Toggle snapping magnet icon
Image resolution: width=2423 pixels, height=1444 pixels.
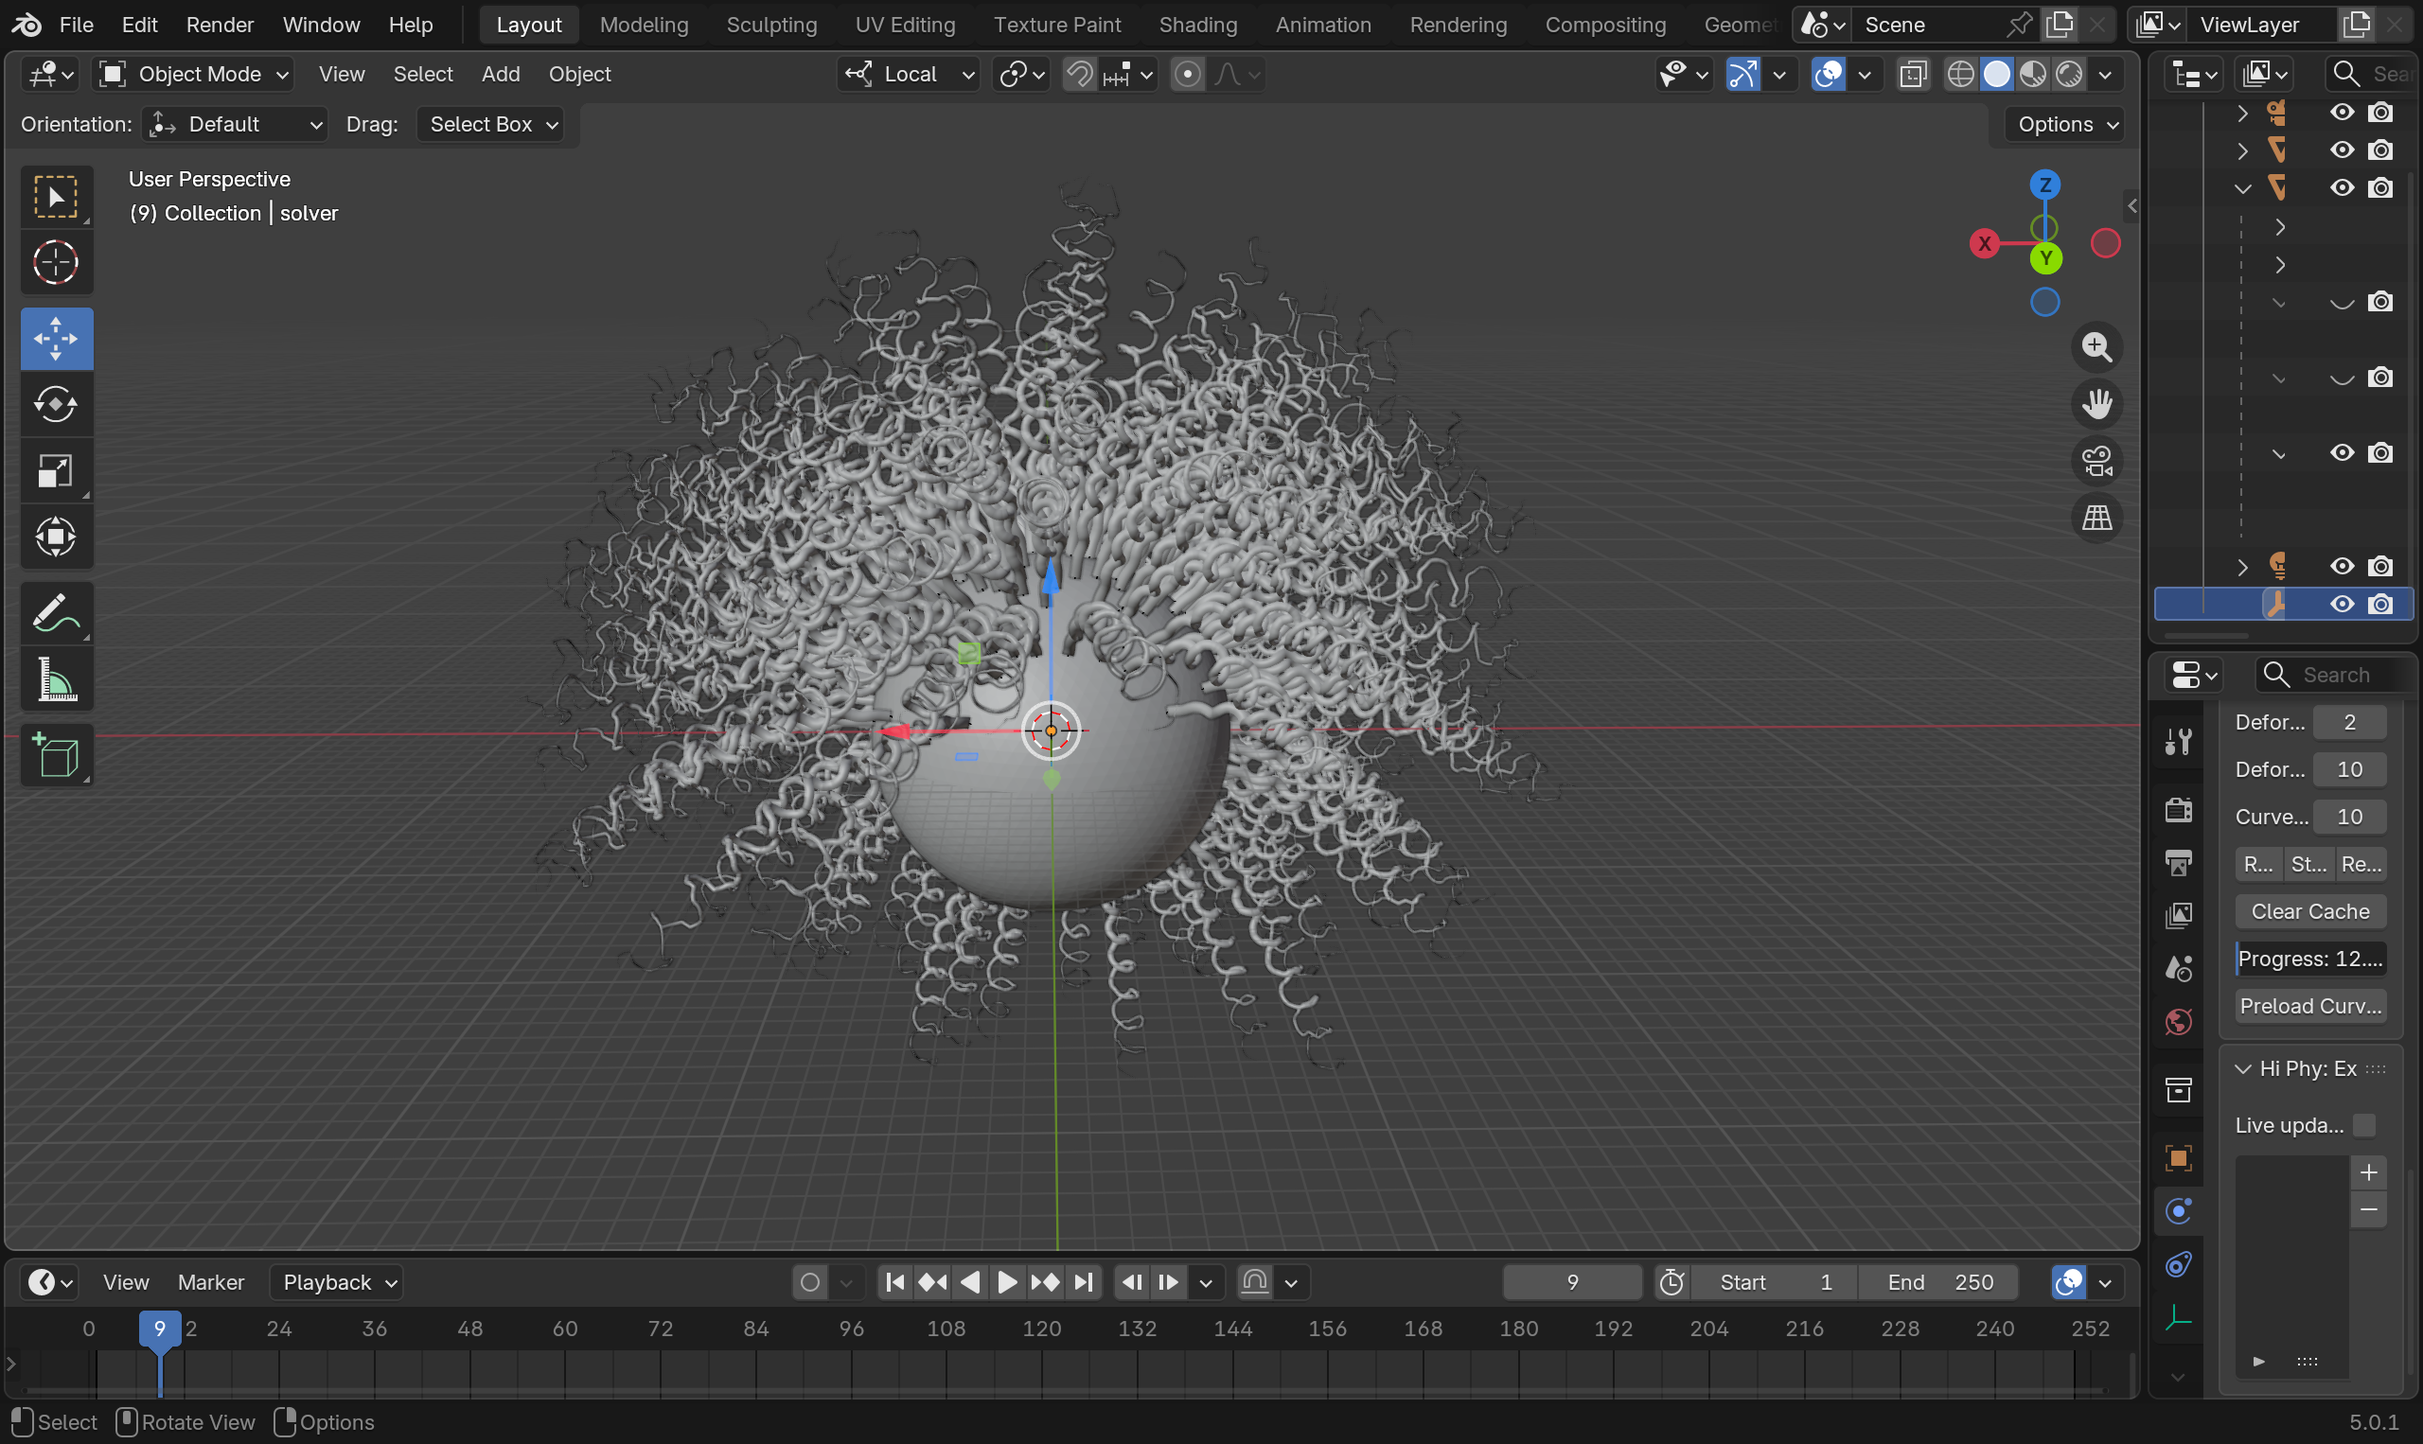click(x=1078, y=74)
